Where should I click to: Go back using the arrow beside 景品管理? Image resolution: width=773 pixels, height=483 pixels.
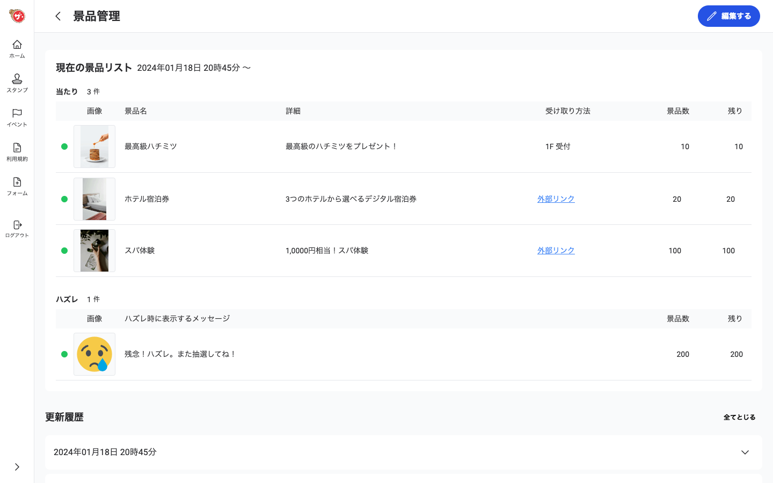[58, 16]
